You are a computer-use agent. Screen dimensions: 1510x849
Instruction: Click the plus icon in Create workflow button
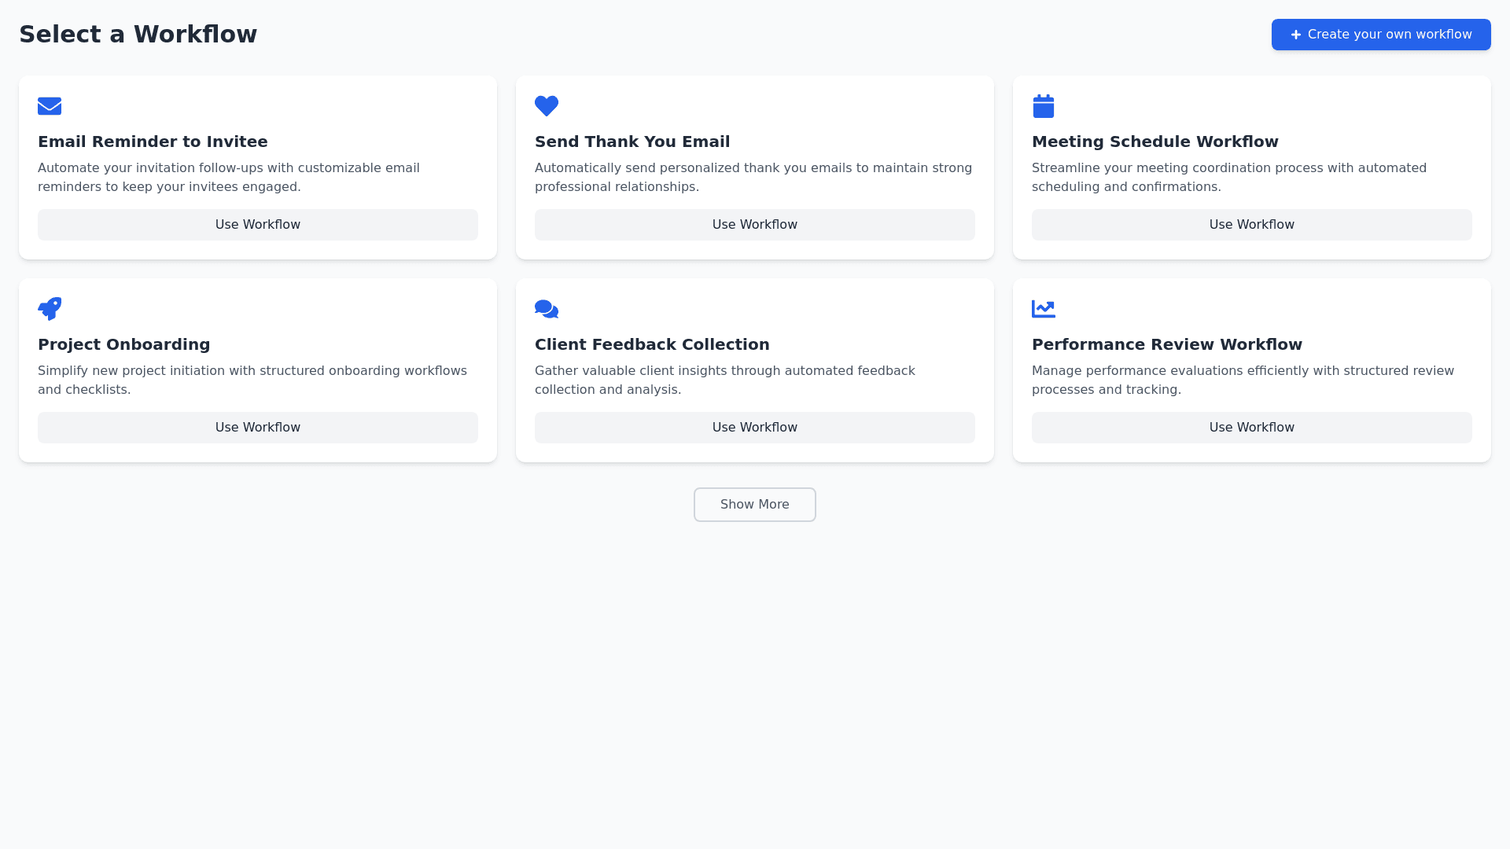[1296, 35]
